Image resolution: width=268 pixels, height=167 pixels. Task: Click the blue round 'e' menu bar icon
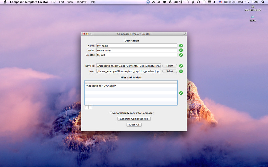coord(148,2)
